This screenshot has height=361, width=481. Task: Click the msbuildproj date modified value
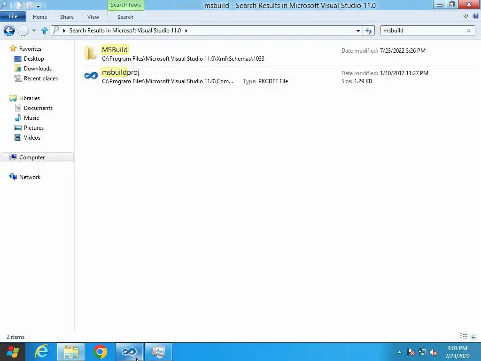404,73
